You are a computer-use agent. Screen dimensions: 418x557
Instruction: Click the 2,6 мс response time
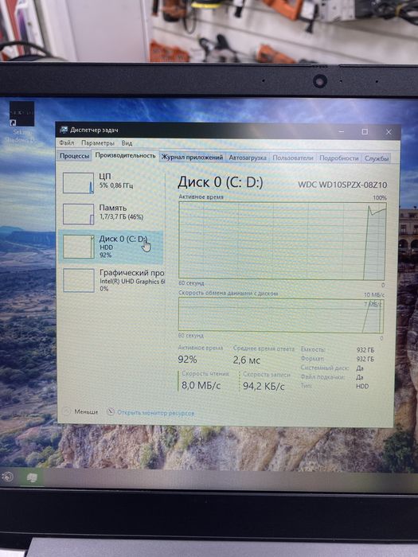[x=247, y=360]
